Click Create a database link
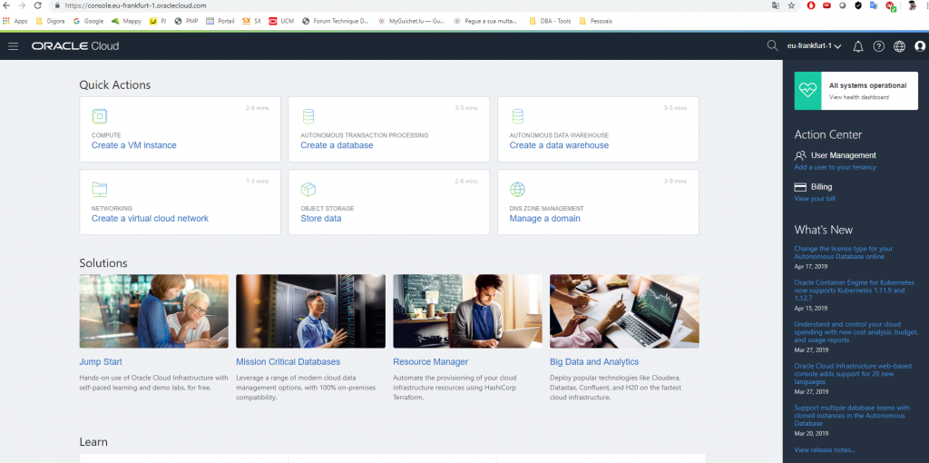Image resolution: width=929 pixels, height=463 pixels. [x=337, y=145]
